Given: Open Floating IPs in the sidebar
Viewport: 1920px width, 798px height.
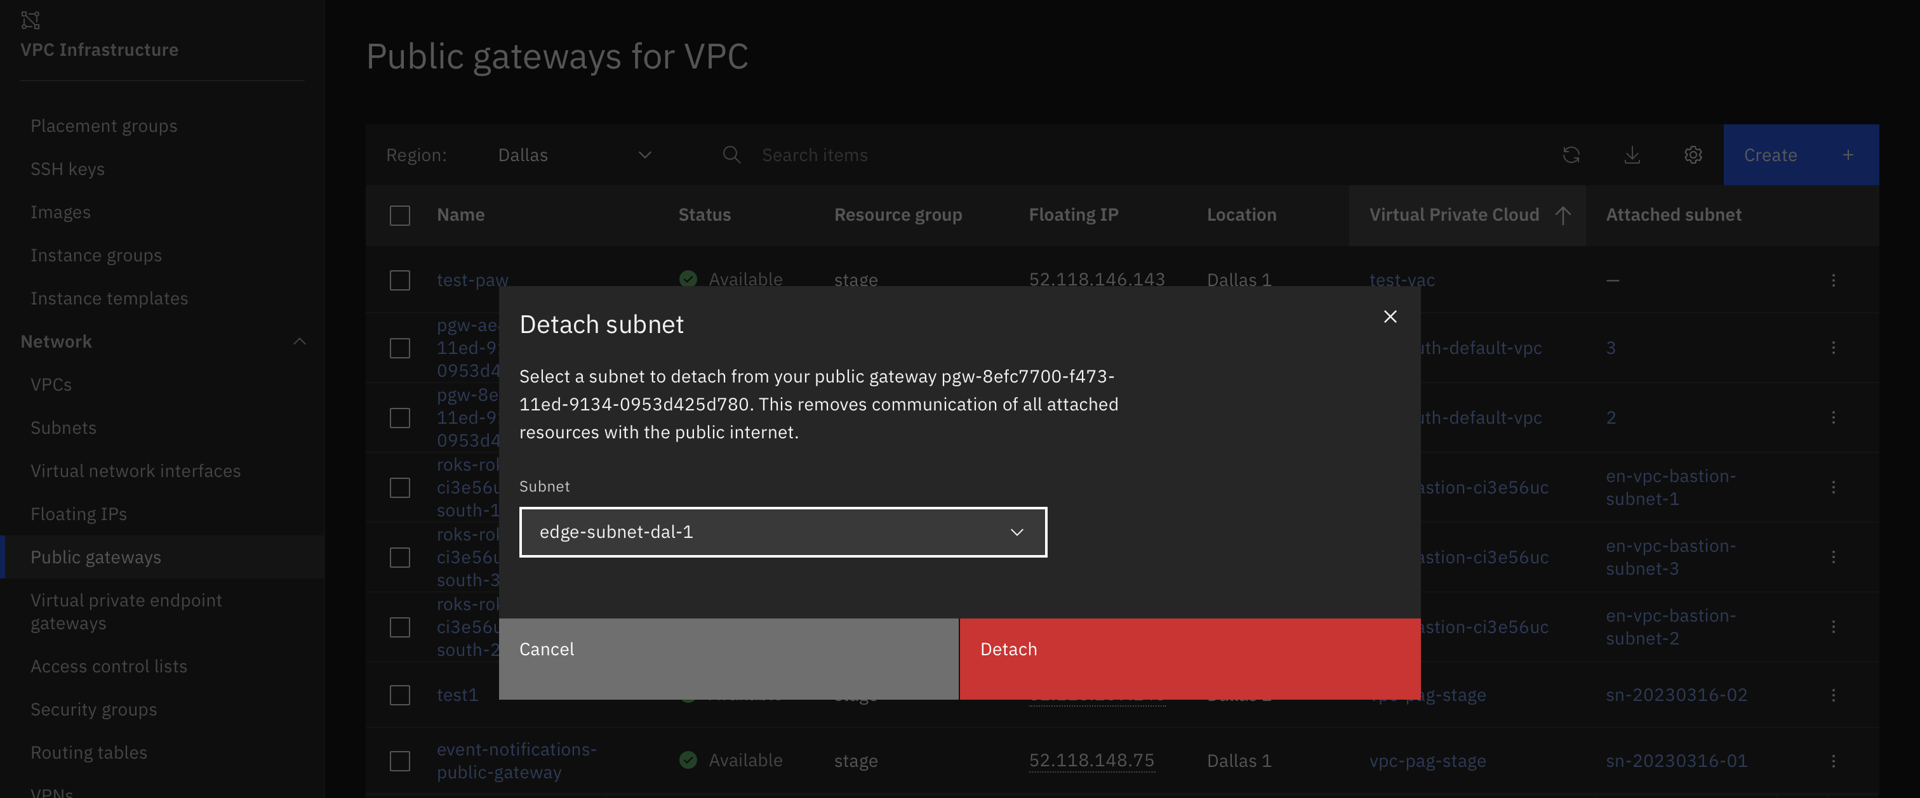Looking at the screenshot, I should [x=78, y=514].
